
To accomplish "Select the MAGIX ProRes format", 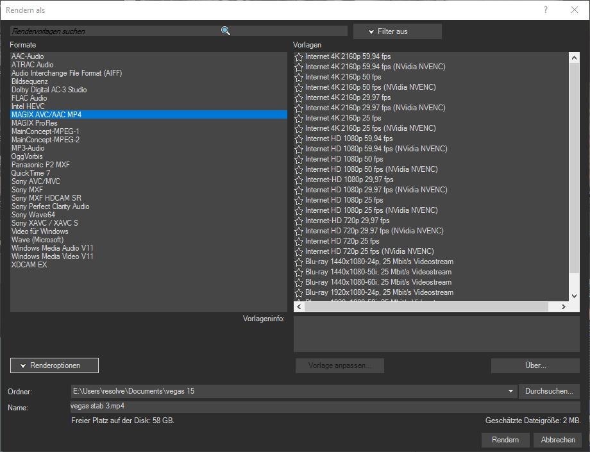I will [x=149, y=123].
